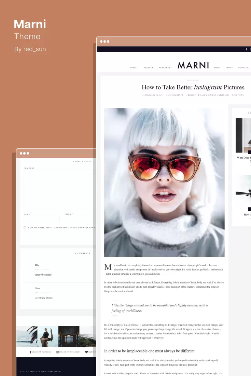Click the Follow on Instagram link
The image size is (251, 376).
[69, 352]
